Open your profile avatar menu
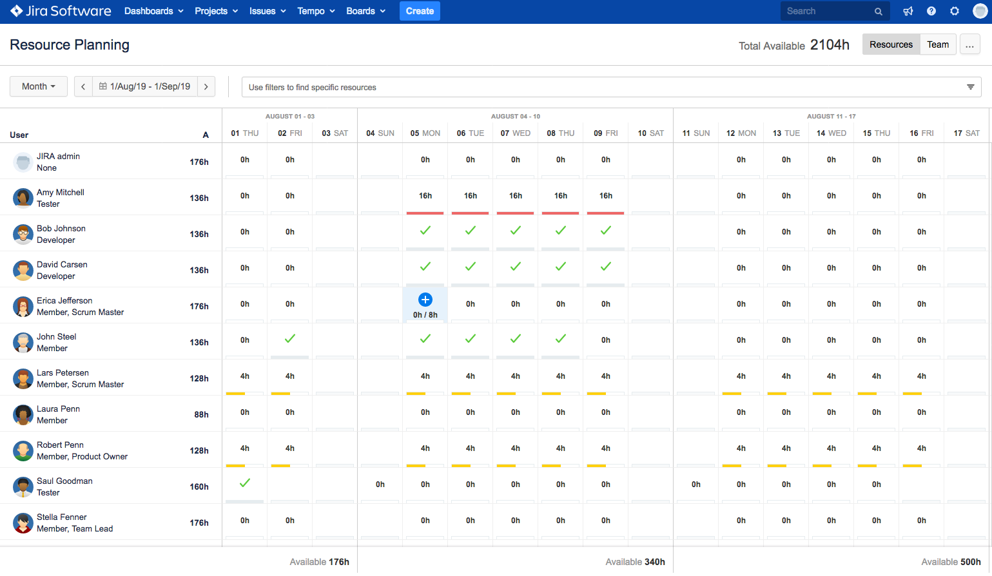 (x=979, y=11)
